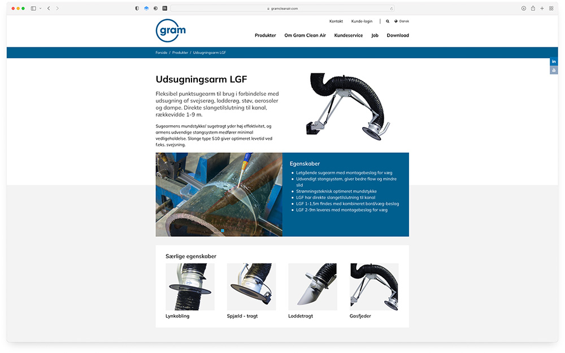The width and height of the screenshot is (565, 353).
Task: Click the circular dark extension icon
Action: tap(156, 8)
